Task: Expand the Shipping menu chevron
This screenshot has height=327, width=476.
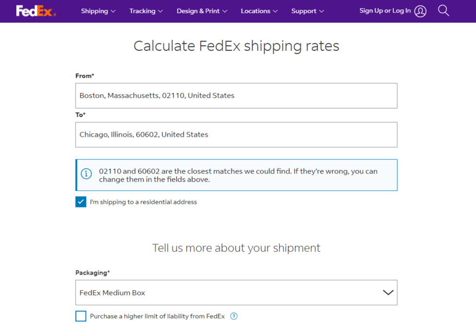Action: tap(113, 11)
